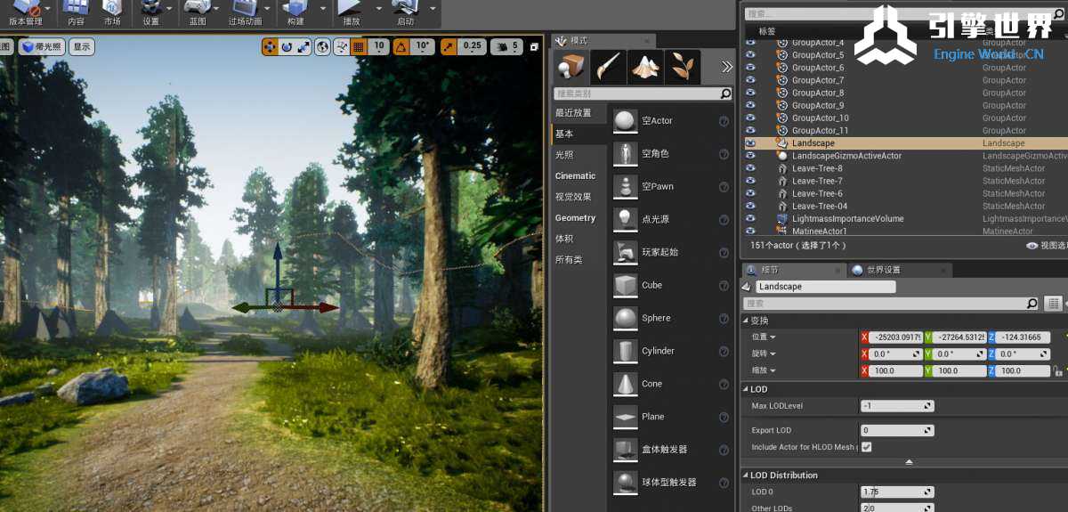Uncheck Include Actor for HLOD Mesh
Screen dimensions: 1068x512
866,447
